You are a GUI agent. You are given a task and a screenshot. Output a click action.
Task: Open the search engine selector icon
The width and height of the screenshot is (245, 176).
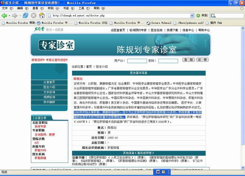point(213,15)
